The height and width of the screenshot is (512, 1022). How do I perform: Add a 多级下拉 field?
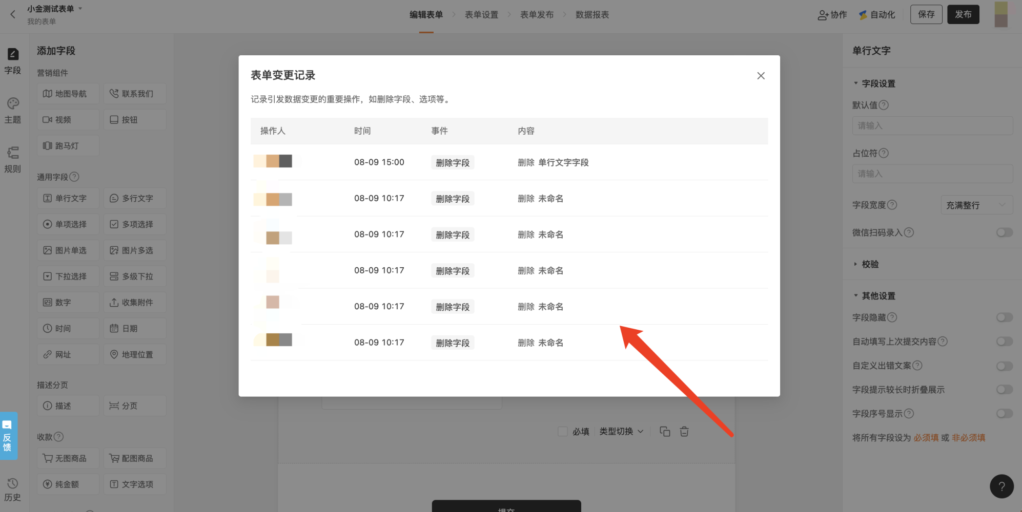tap(135, 276)
